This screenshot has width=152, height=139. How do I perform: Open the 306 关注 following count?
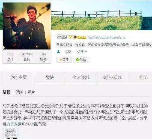click(x=10, y=57)
